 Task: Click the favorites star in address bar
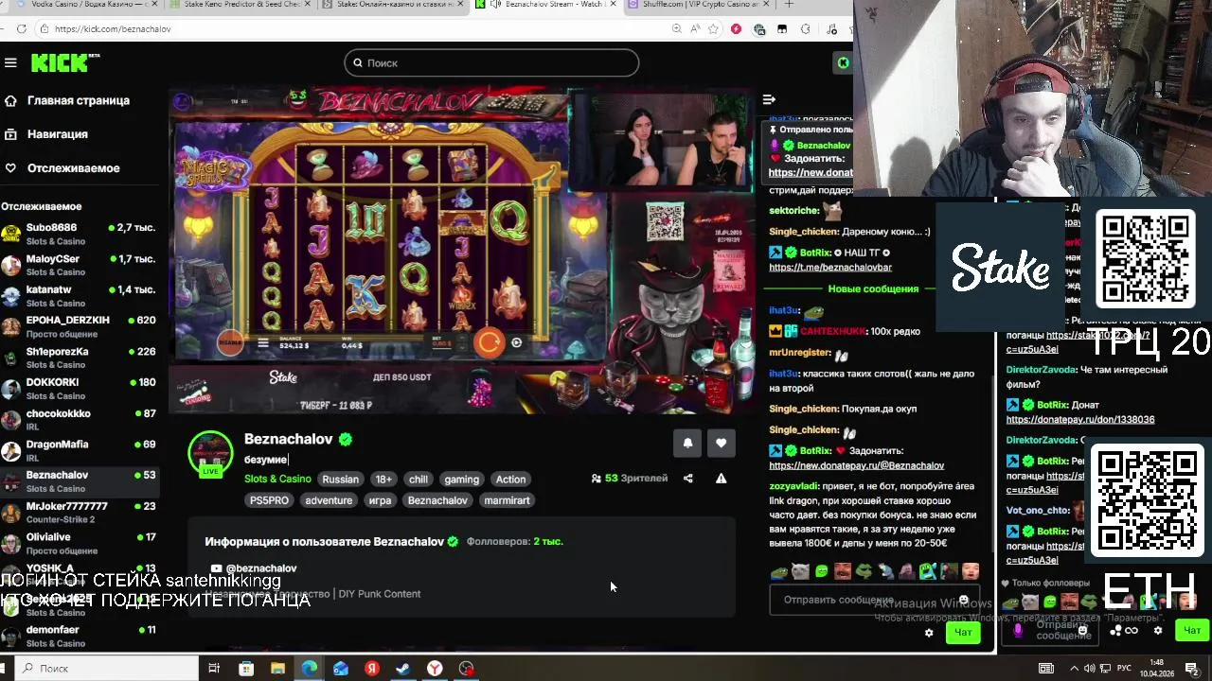coord(711,29)
